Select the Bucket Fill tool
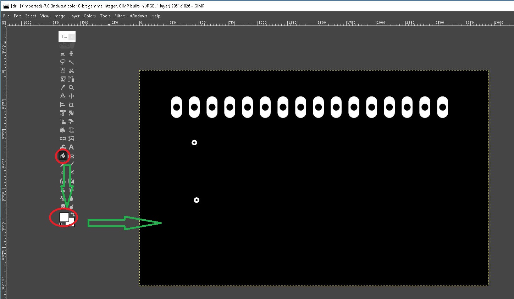Image resolution: width=514 pixels, height=299 pixels. click(x=63, y=156)
